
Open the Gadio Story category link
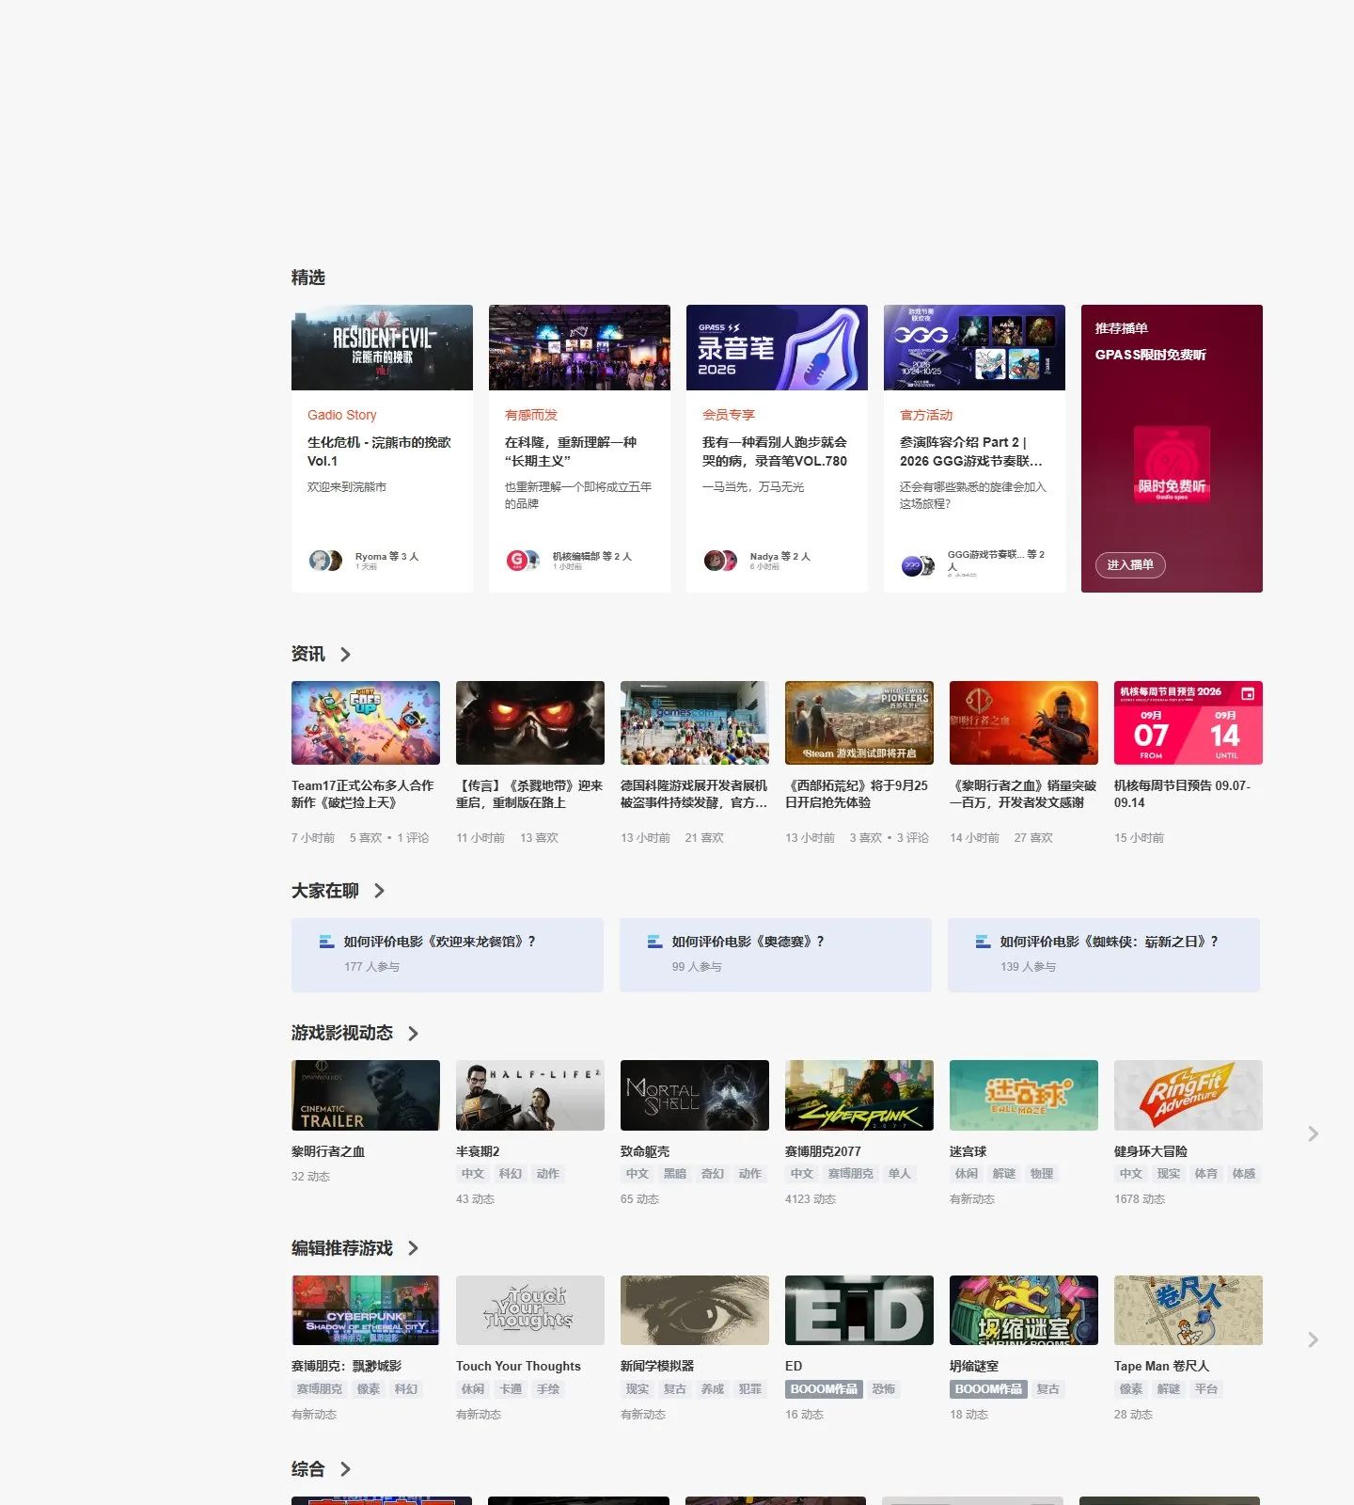point(342,415)
